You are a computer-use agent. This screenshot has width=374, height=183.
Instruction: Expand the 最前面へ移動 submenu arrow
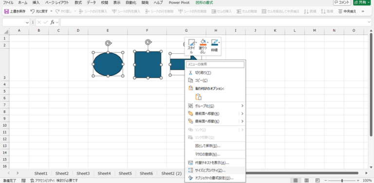[242, 114]
